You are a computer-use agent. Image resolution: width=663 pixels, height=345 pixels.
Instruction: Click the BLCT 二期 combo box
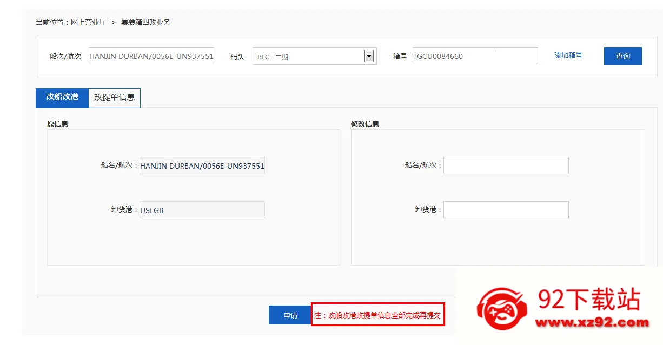tap(314, 56)
